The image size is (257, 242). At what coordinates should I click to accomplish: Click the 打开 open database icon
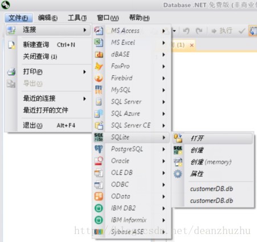[x=178, y=138]
